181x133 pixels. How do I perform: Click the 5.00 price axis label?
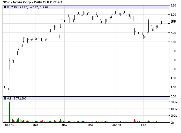tap(173, 69)
